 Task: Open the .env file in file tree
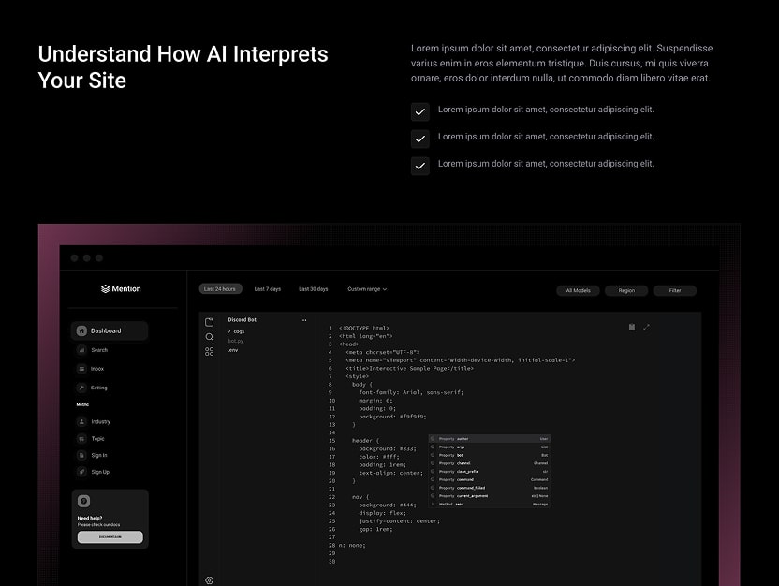[233, 350]
